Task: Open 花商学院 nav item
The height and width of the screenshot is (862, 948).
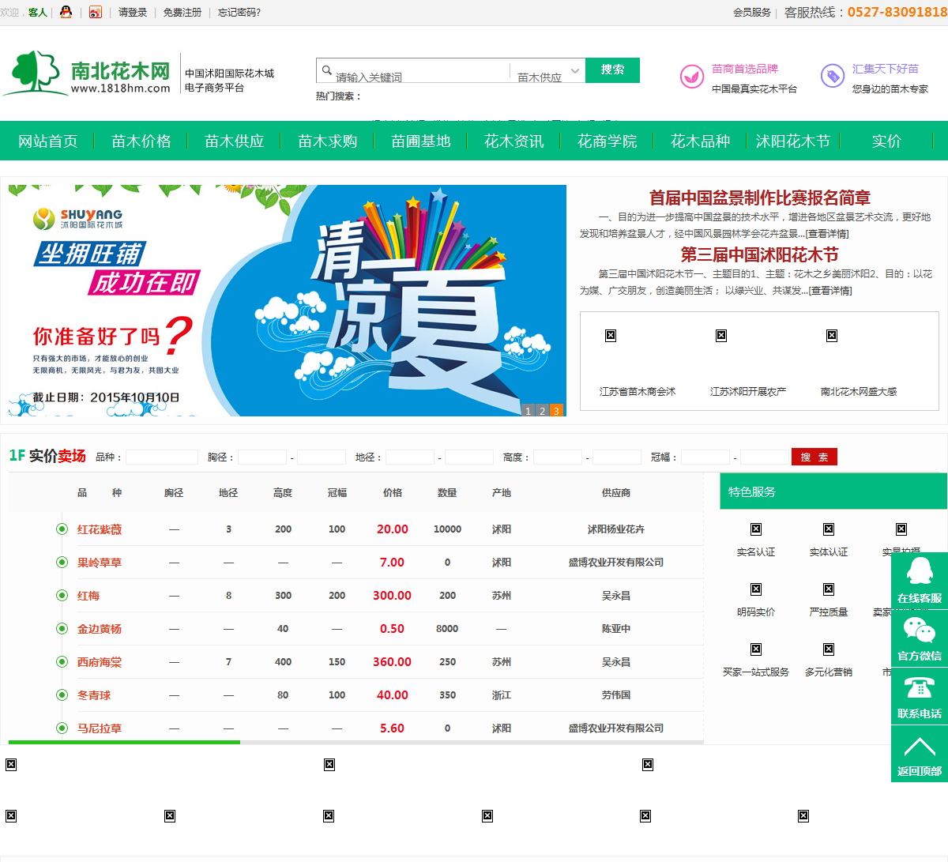Action: pyautogui.click(x=608, y=141)
